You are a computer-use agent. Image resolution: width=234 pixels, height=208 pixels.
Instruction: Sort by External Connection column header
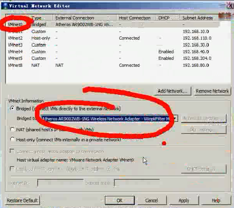(85, 18)
